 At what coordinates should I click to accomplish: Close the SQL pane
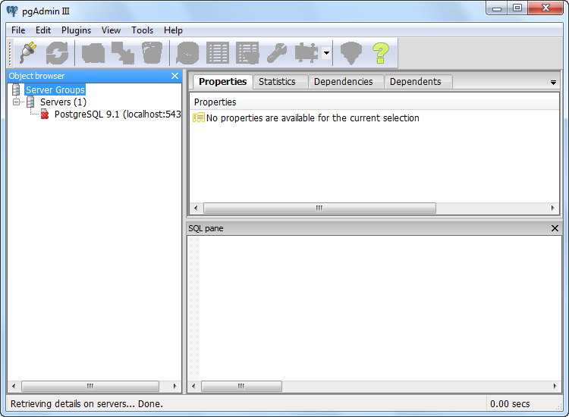pyautogui.click(x=555, y=228)
